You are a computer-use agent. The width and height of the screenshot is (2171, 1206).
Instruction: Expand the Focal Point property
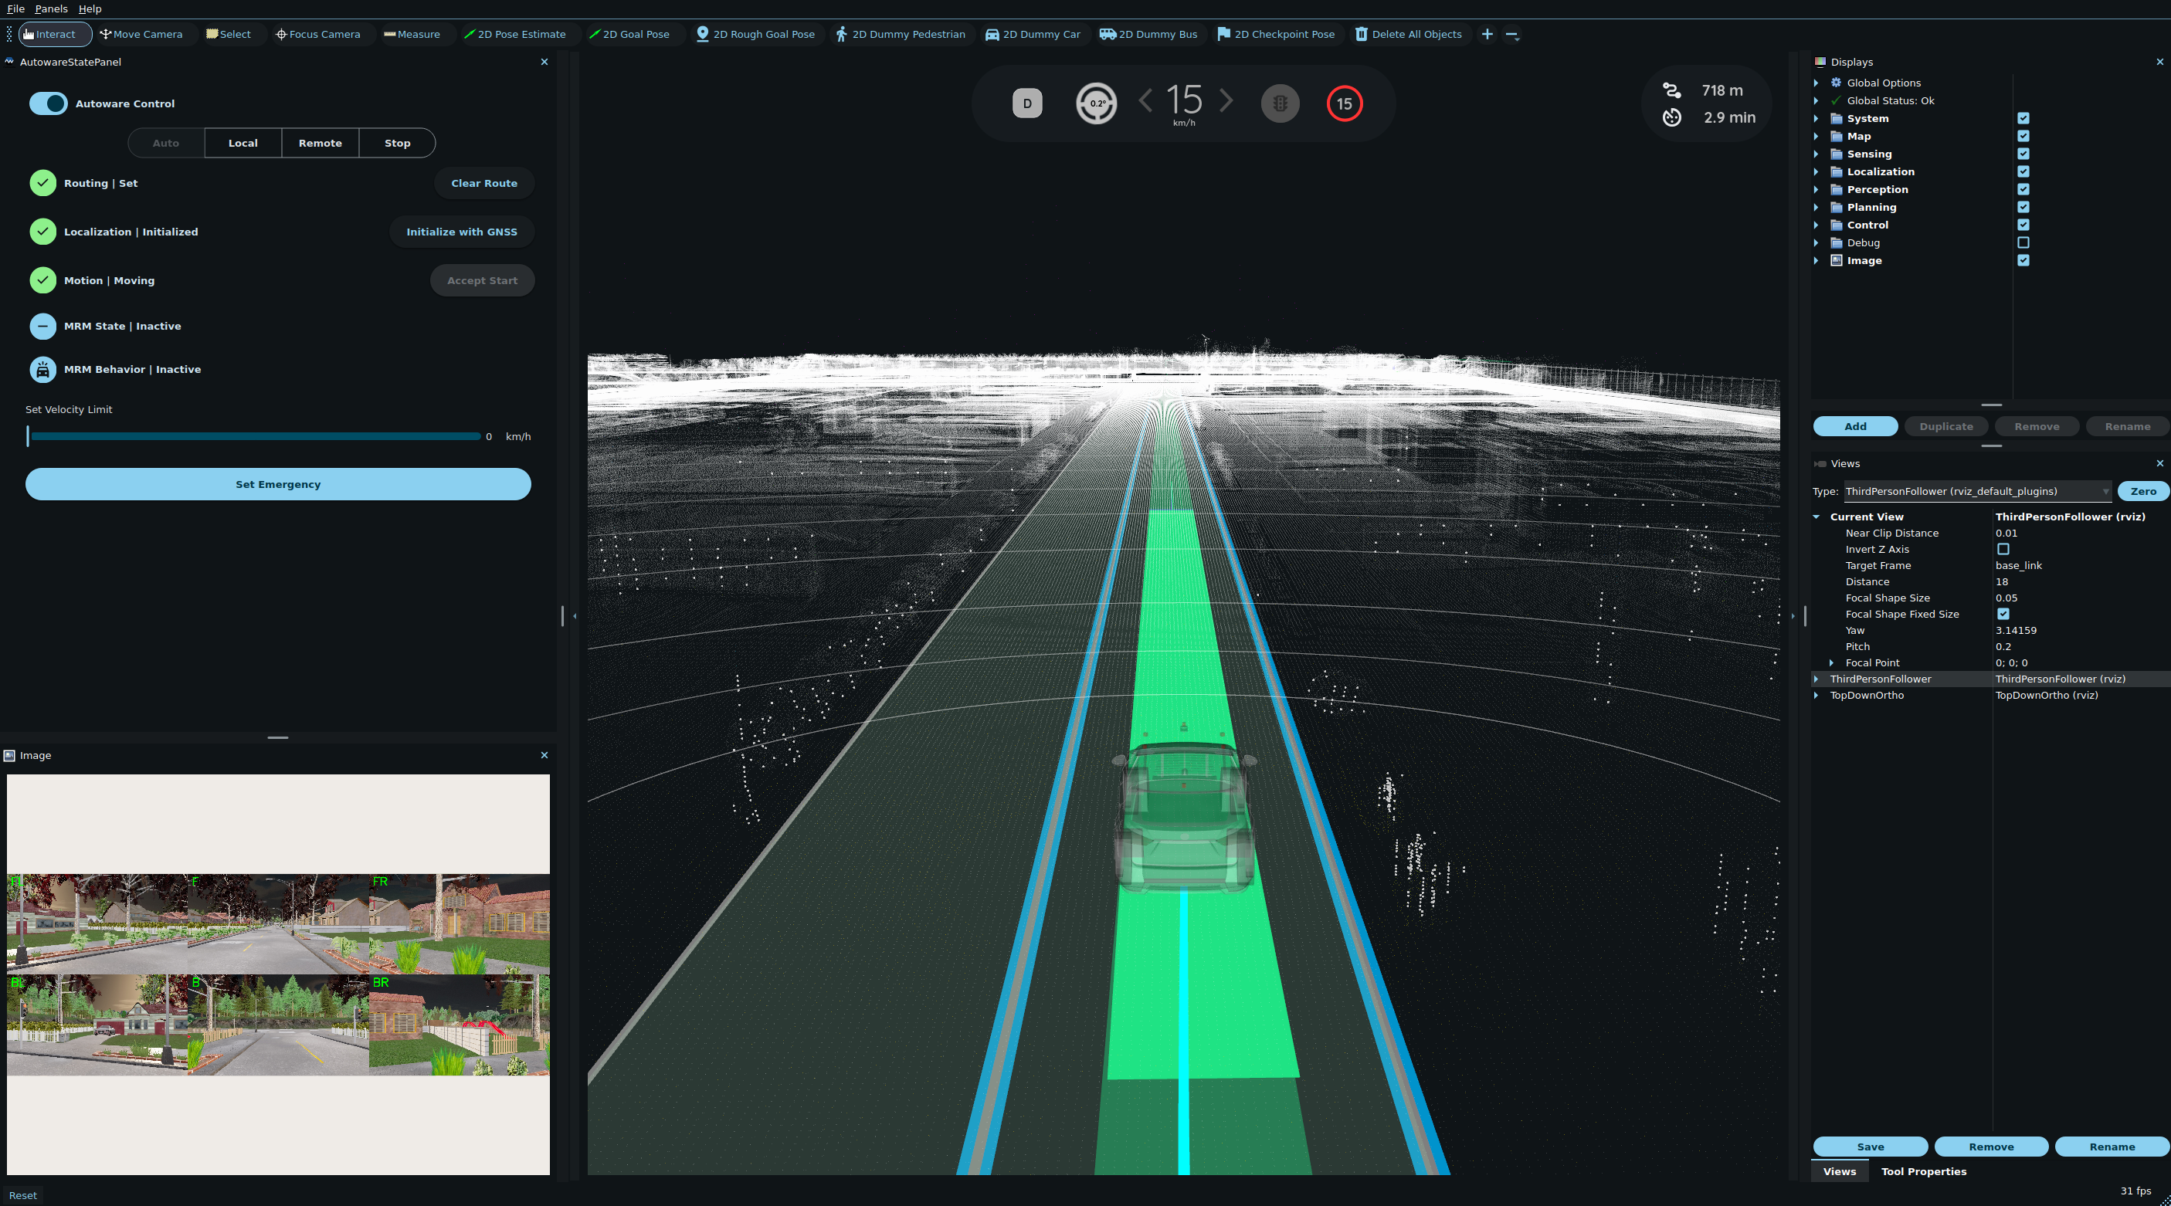[1830, 662]
